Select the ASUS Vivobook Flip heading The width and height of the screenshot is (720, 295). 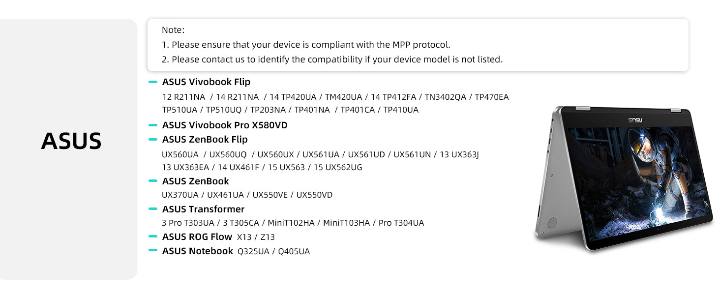click(206, 82)
